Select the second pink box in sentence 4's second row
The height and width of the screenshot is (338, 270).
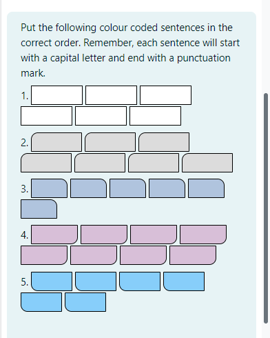coord(94,255)
